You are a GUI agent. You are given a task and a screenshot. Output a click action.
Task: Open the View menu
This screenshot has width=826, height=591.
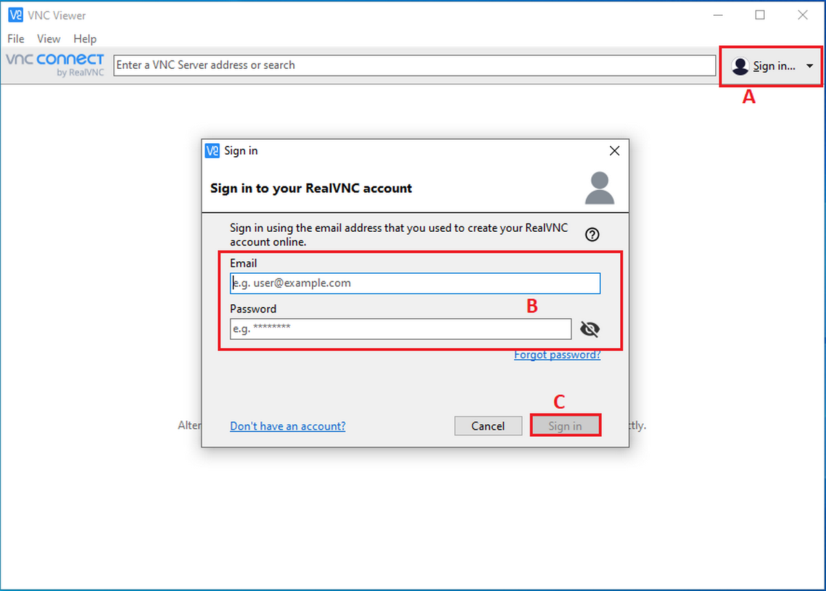pos(48,39)
